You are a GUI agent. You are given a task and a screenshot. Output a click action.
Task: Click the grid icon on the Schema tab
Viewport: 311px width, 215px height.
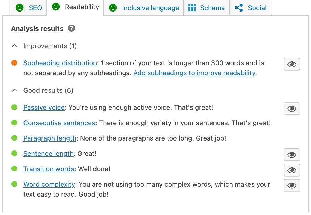pyautogui.click(x=193, y=8)
